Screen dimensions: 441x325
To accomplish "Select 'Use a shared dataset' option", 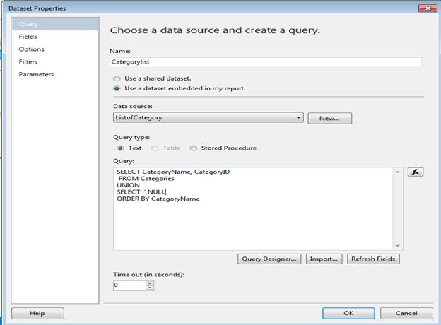I will (x=117, y=78).
